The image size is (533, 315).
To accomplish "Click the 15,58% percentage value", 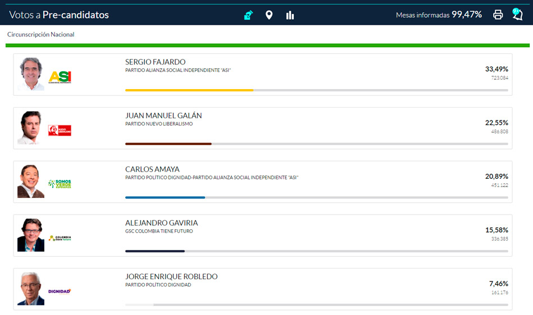I will point(496,230).
